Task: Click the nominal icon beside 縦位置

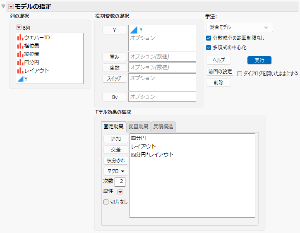Action: point(20,54)
